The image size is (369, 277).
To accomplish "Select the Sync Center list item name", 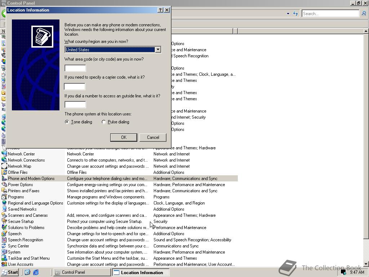I will pyautogui.click(x=18, y=246).
